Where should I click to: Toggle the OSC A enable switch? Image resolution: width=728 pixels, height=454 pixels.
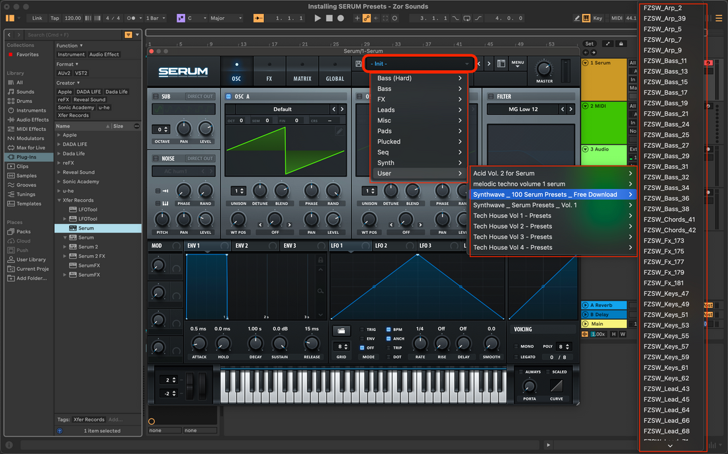click(x=228, y=96)
